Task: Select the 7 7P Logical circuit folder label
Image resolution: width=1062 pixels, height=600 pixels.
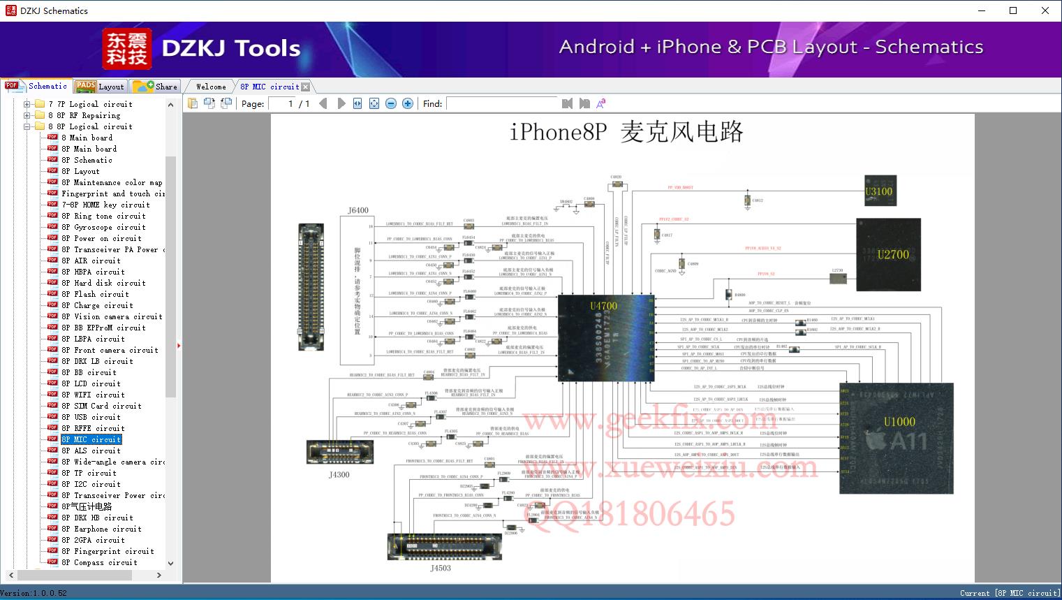Action: point(90,104)
